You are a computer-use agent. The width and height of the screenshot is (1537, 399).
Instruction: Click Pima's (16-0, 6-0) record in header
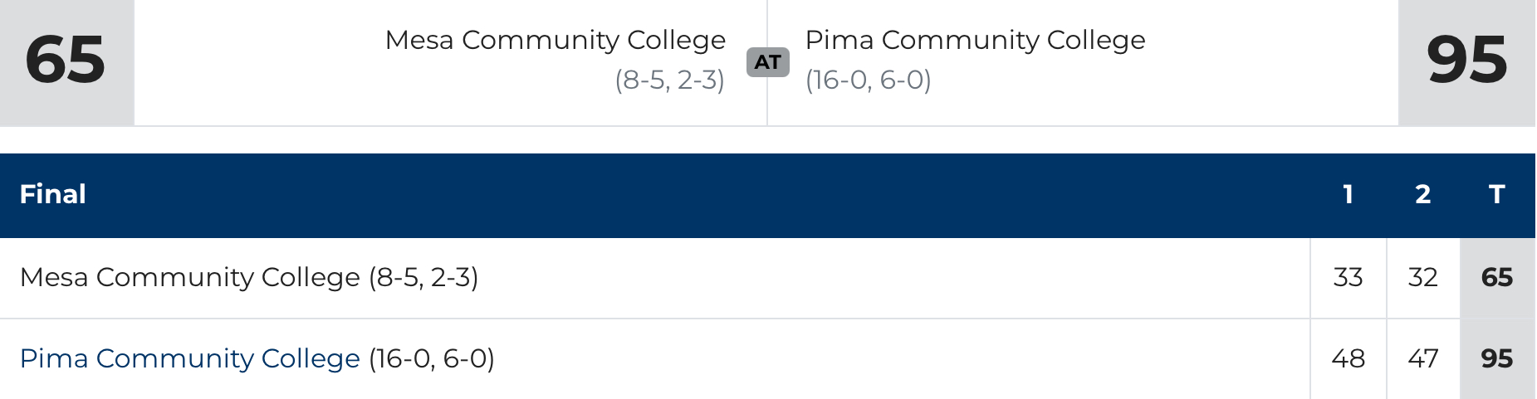pos(868,80)
